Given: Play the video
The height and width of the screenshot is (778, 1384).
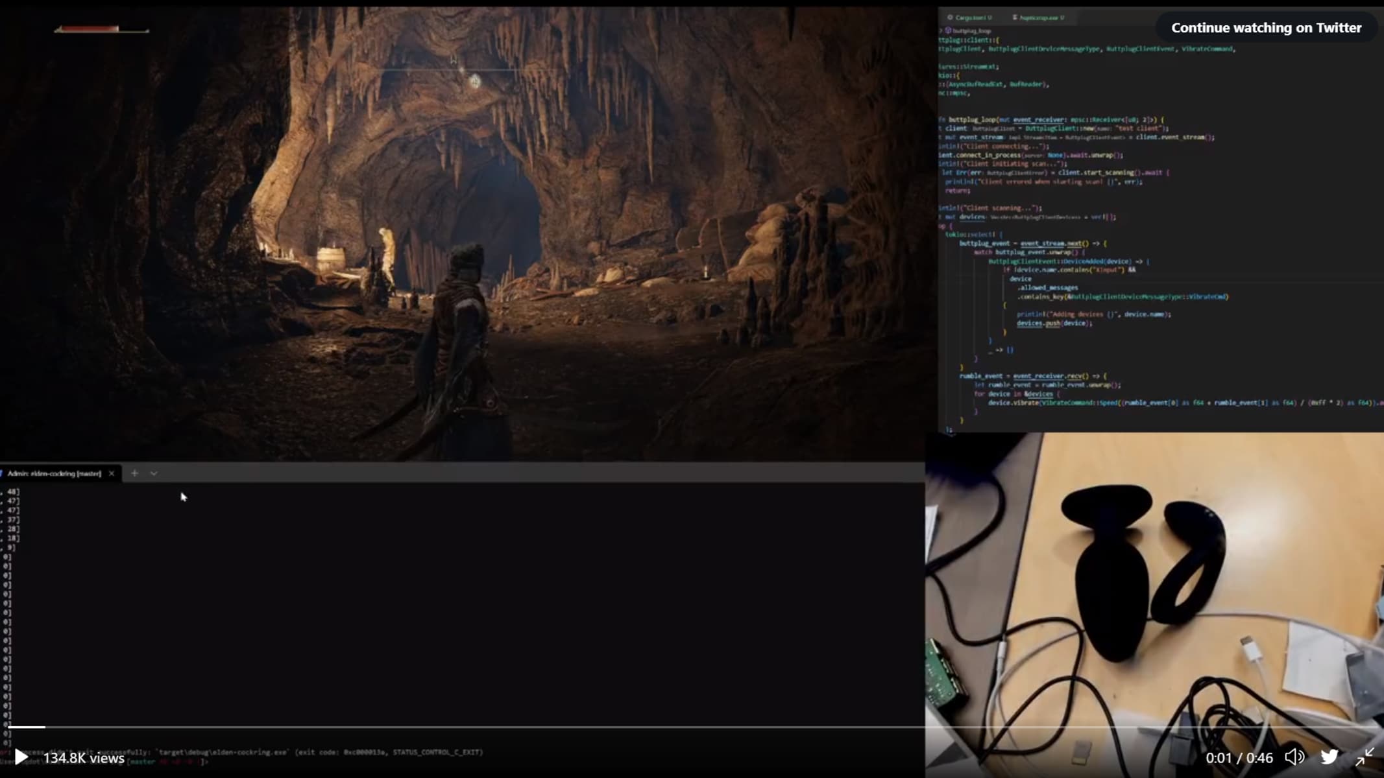Looking at the screenshot, I should (x=21, y=757).
